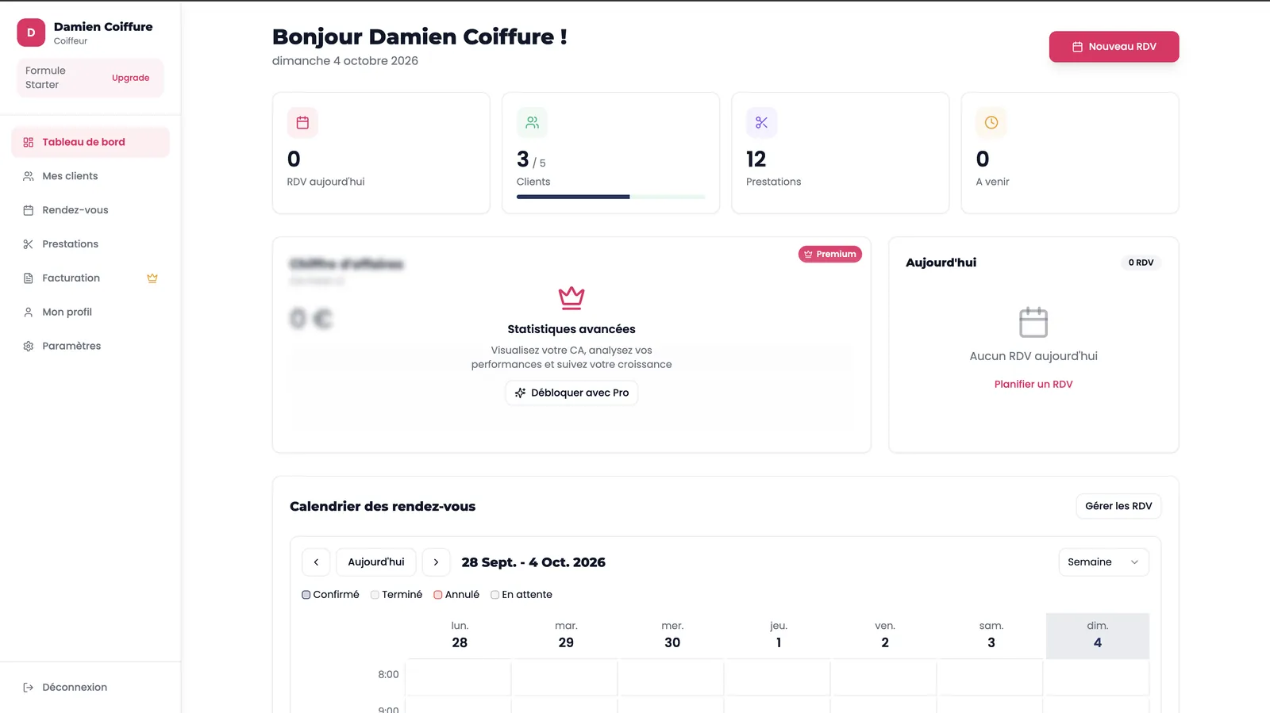
Task: Open Rendez-vous section
Action: [90, 210]
